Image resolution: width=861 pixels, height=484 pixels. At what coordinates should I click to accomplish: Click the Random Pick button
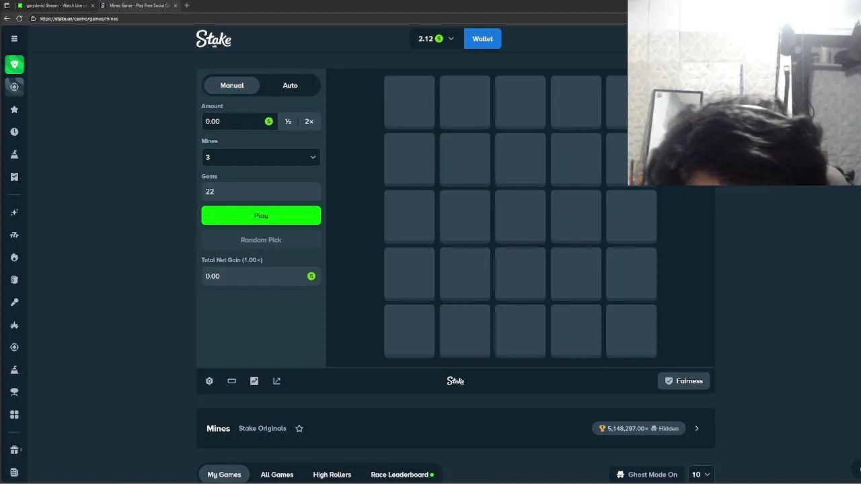click(x=261, y=240)
